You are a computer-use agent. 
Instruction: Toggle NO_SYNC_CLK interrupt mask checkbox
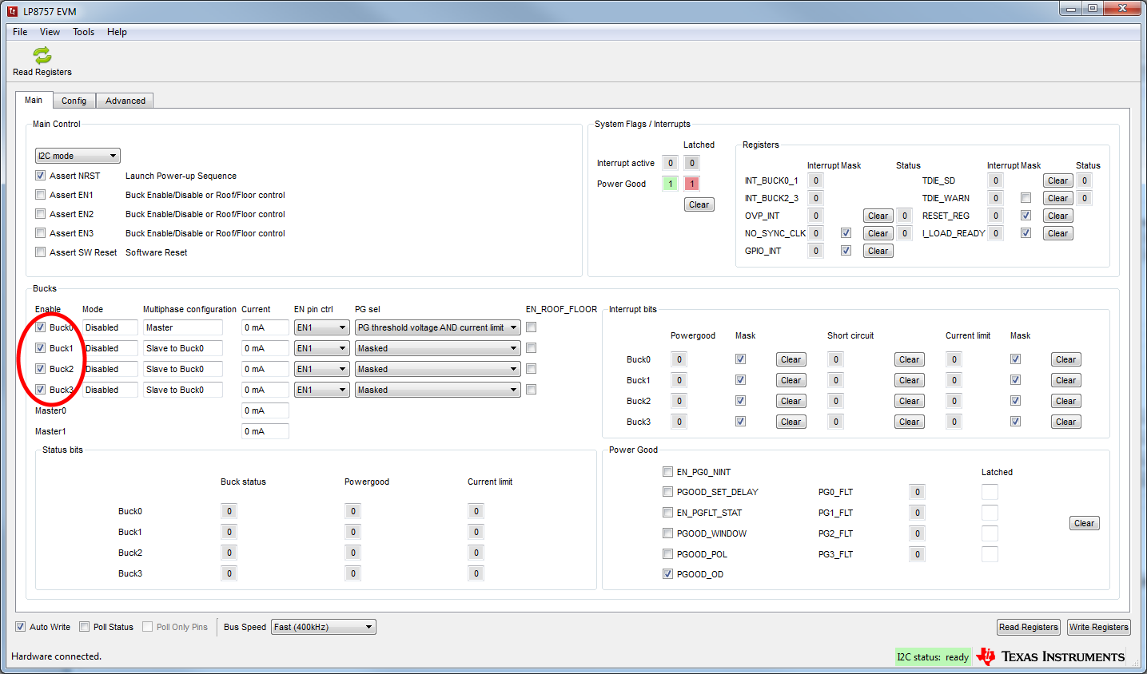click(846, 233)
